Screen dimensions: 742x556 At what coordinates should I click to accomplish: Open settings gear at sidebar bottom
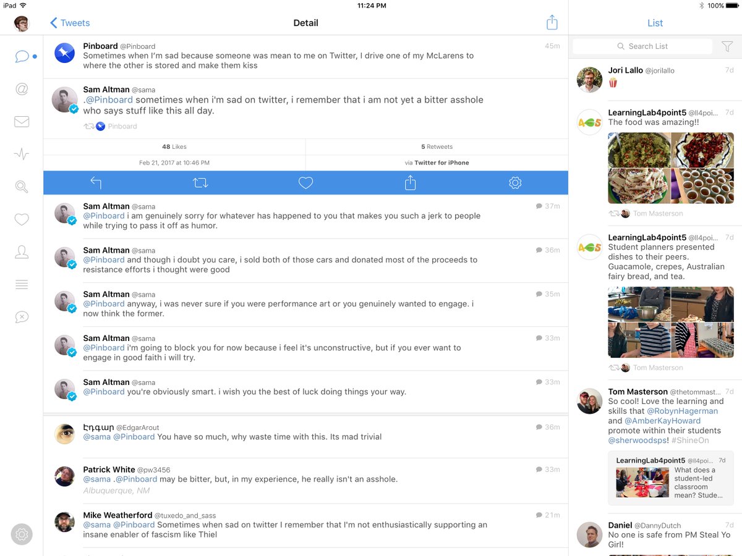click(22, 534)
